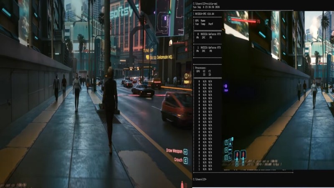
Task: Click the 'GPU GI CI' process column header
Action: click(203, 71)
